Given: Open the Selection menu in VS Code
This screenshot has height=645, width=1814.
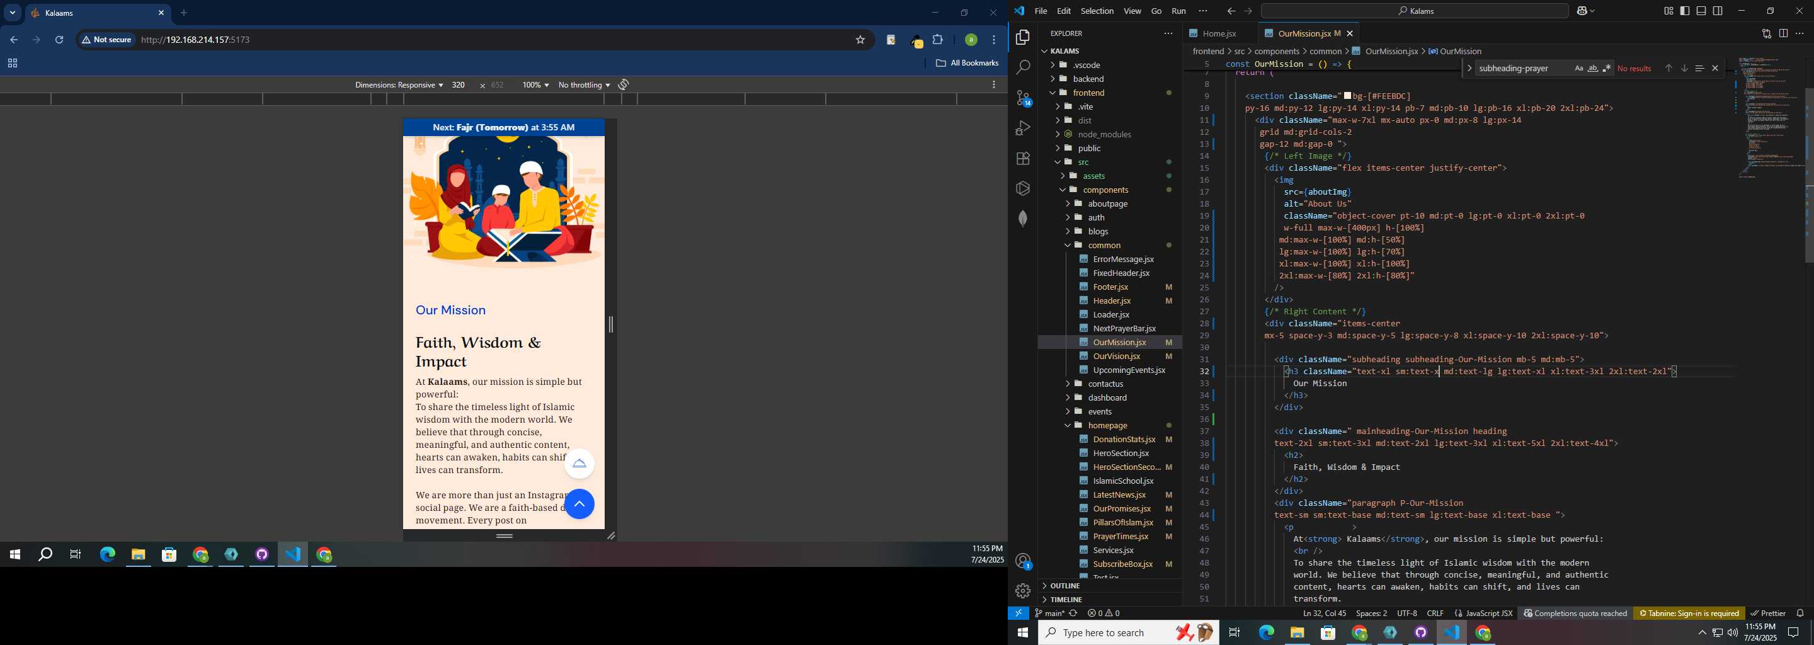Looking at the screenshot, I should click(1097, 11).
